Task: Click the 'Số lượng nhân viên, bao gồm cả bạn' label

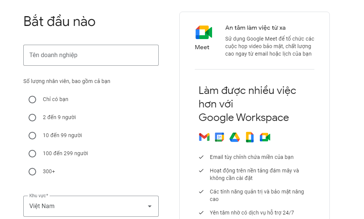Action: point(67,81)
